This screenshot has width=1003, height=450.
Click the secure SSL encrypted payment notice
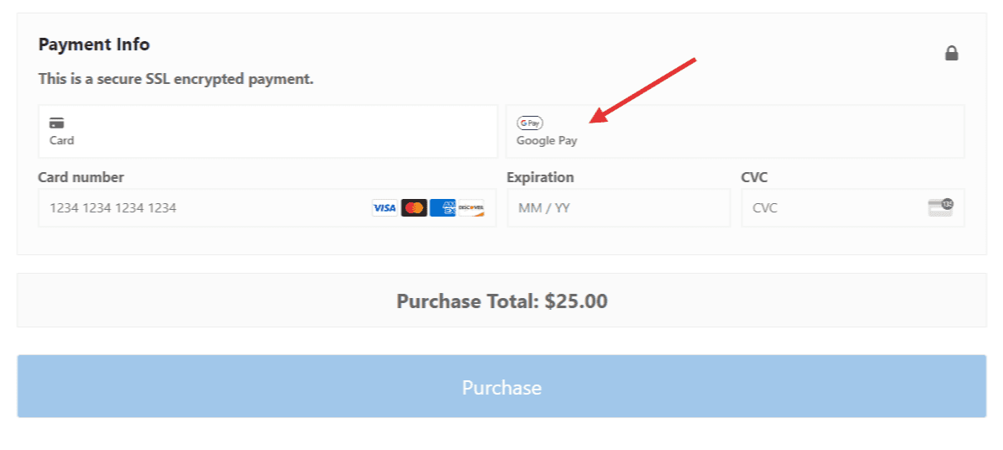tap(175, 80)
